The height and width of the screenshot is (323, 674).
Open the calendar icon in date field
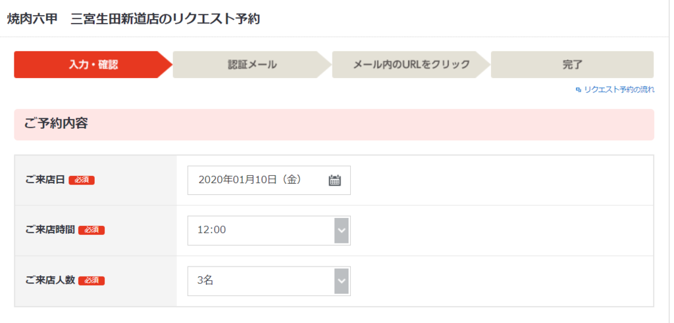point(334,180)
